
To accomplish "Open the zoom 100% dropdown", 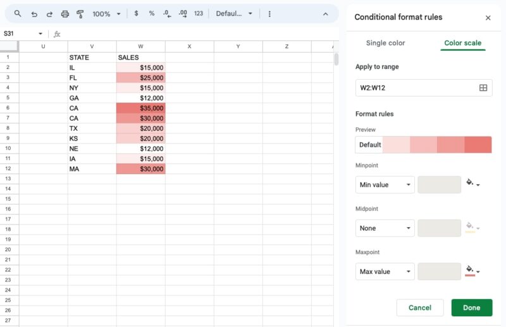I will pyautogui.click(x=106, y=14).
